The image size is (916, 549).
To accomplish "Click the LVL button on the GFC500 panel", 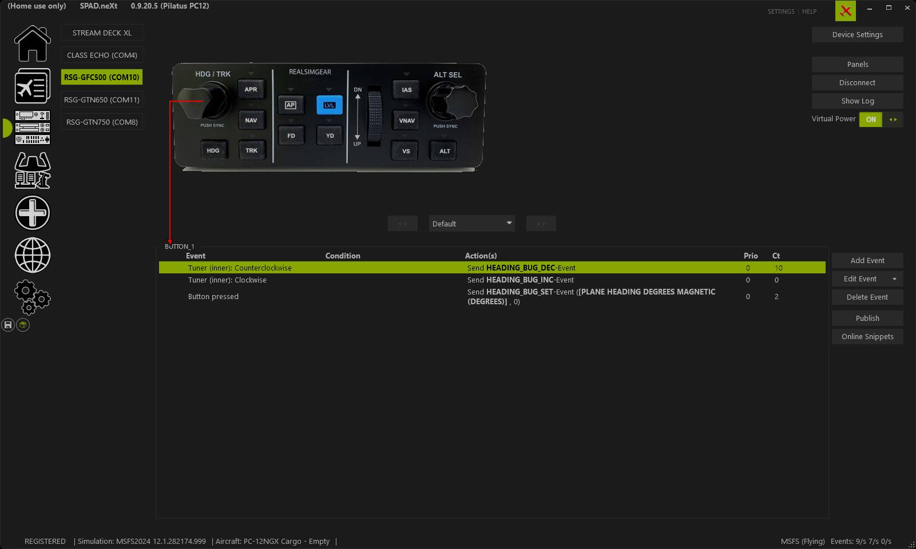I will pyautogui.click(x=329, y=105).
